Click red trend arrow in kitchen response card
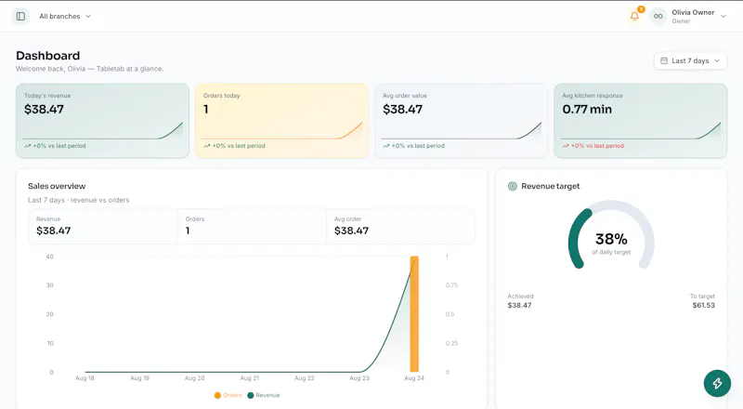Screen dimensions: 743x409 pyautogui.click(x=566, y=146)
